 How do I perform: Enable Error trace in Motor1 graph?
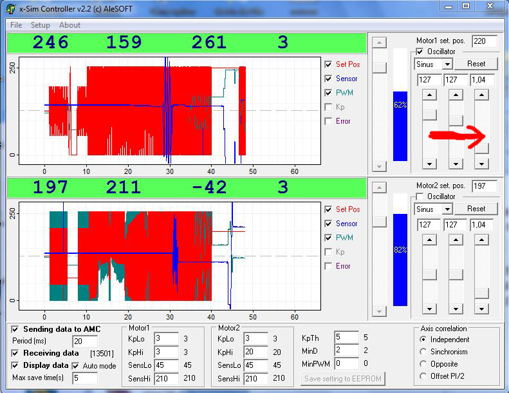pyautogui.click(x=328, y=121)
